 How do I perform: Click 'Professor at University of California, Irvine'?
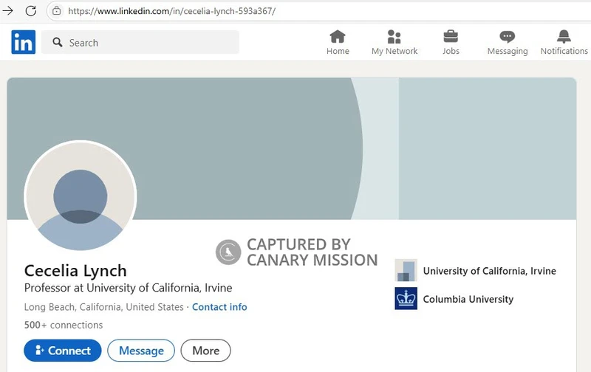pos(128,288)
